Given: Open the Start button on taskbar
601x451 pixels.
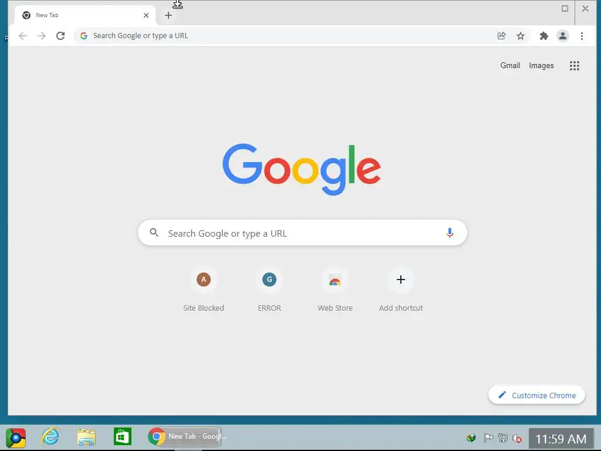Looking at the screenshot, I should point(16,437).
